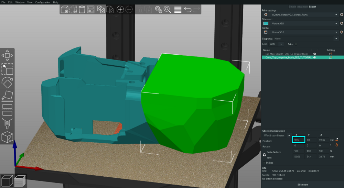Click the Arrange objects toolbar icon
This screenshot has height=188, width=344.
90,9
